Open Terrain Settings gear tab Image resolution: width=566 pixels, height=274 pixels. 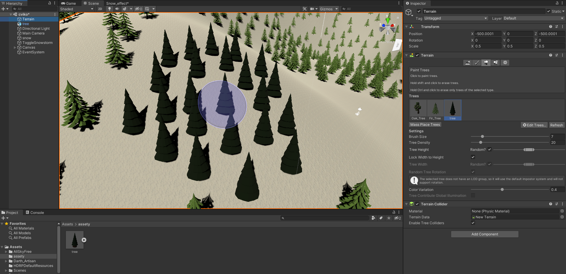tap(505, 63)
